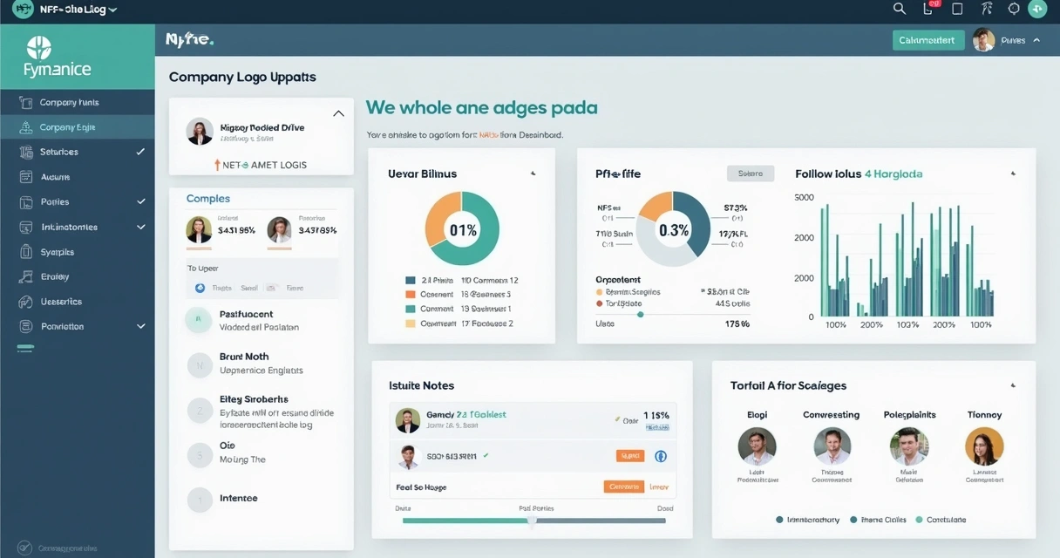Click the icon beside Company Funts
This screenshot has height=558, width=1060.
[24, 102]
